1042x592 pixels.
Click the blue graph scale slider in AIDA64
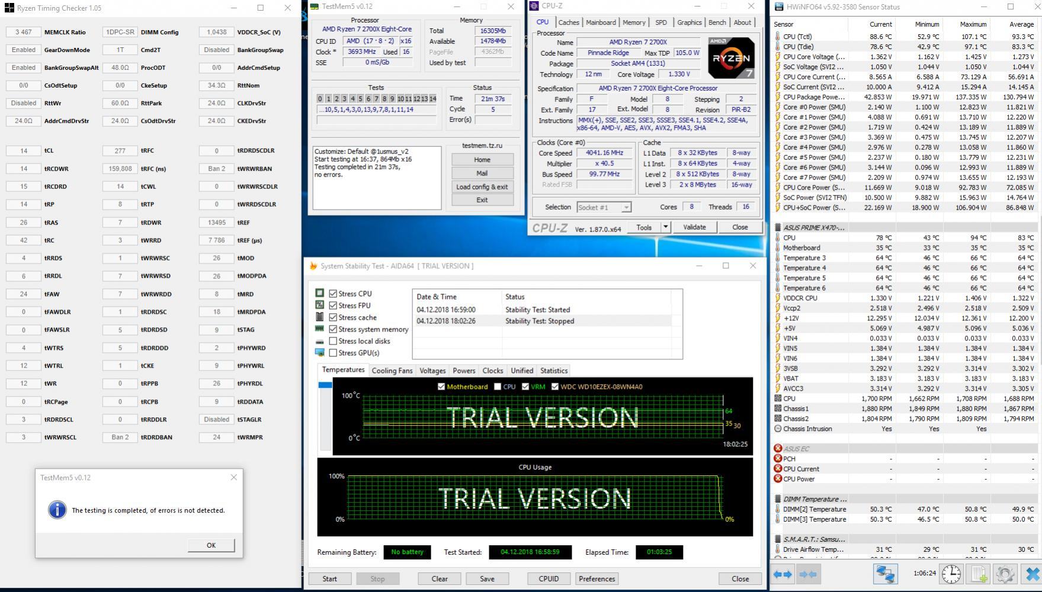click(325, 385)
